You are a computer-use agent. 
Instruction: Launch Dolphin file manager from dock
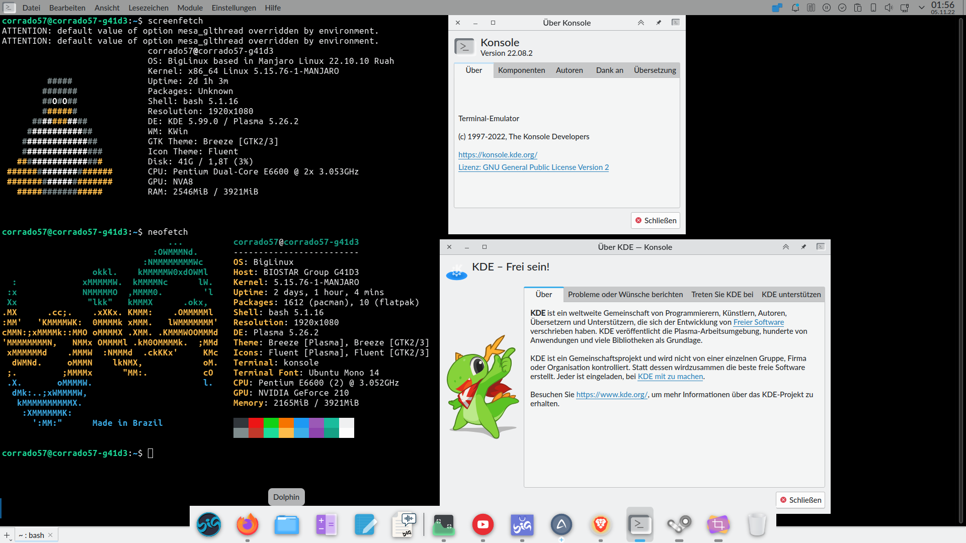[286, 524]
